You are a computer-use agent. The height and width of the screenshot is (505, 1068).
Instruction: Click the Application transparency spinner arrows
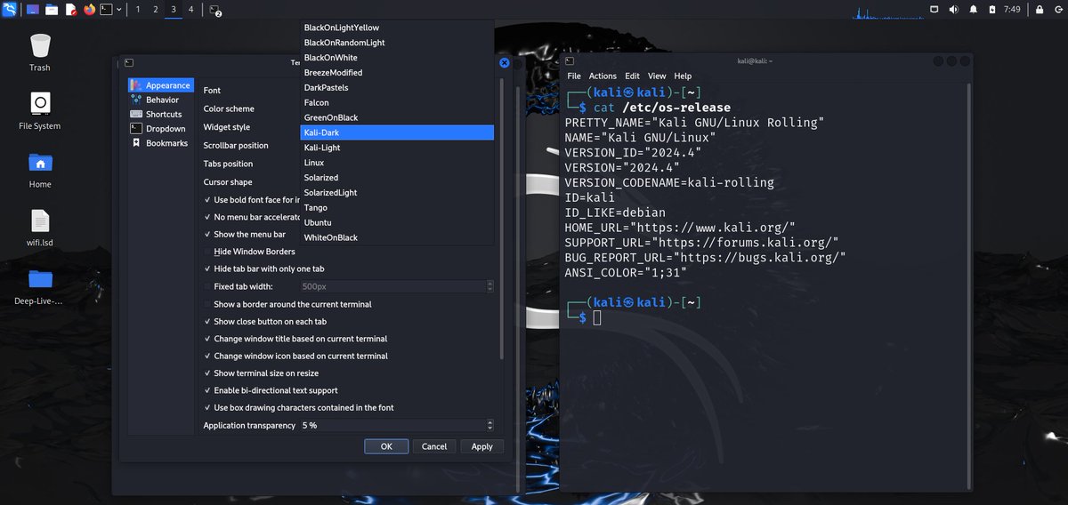[489, 426]
